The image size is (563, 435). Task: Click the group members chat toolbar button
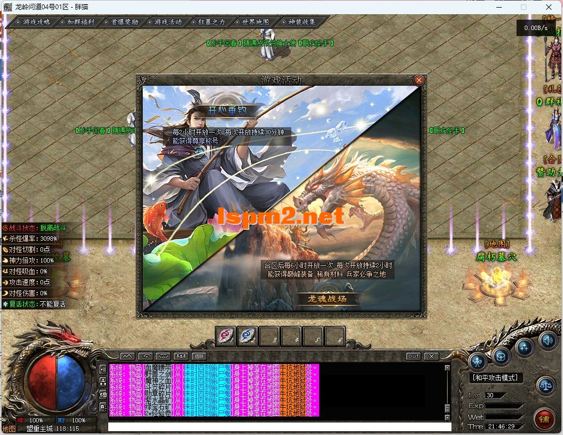(181, 356)
